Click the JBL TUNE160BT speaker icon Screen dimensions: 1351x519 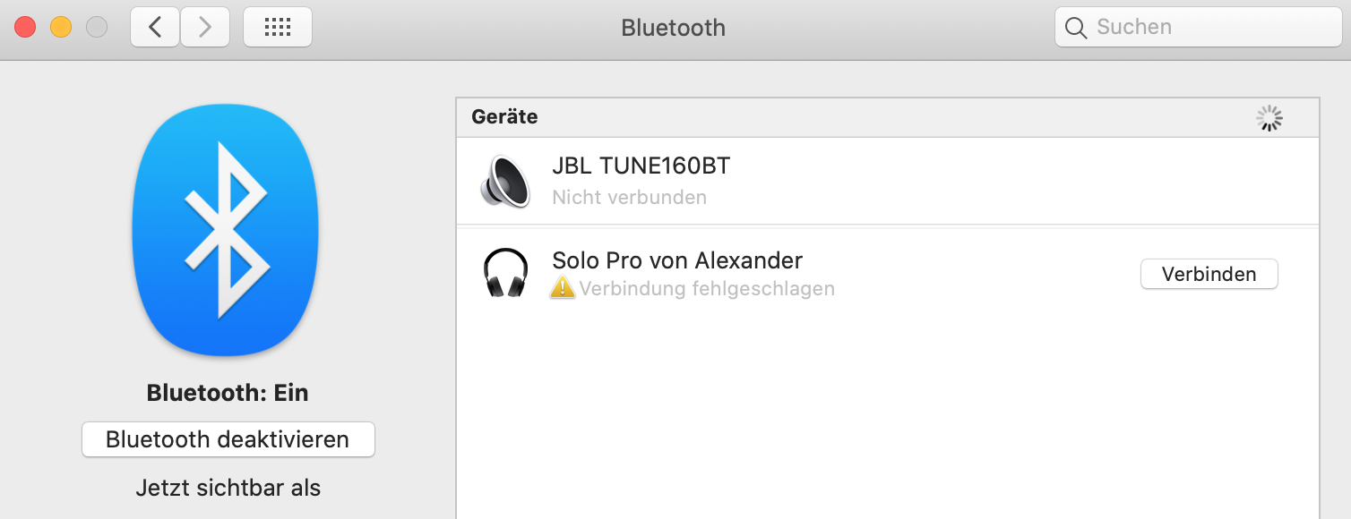(x=505, y=182)
